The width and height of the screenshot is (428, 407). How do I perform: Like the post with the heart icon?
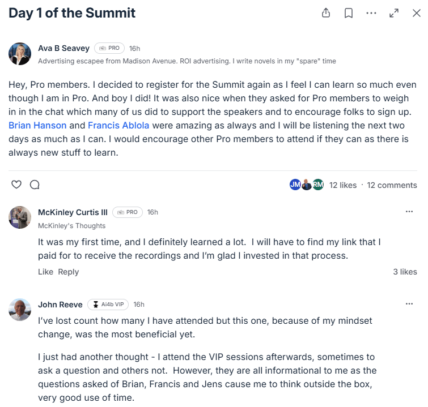click(x=16, y=185)
